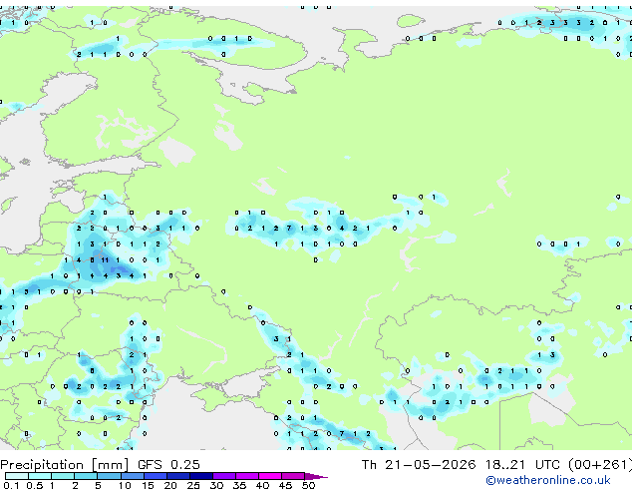Click the '11' precipitation value on the map
632x489 pixels.
tap(105, 260)
